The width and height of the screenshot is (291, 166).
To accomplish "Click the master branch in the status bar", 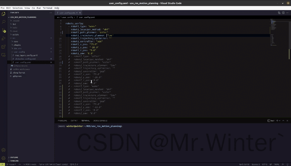I will [11, 164].
